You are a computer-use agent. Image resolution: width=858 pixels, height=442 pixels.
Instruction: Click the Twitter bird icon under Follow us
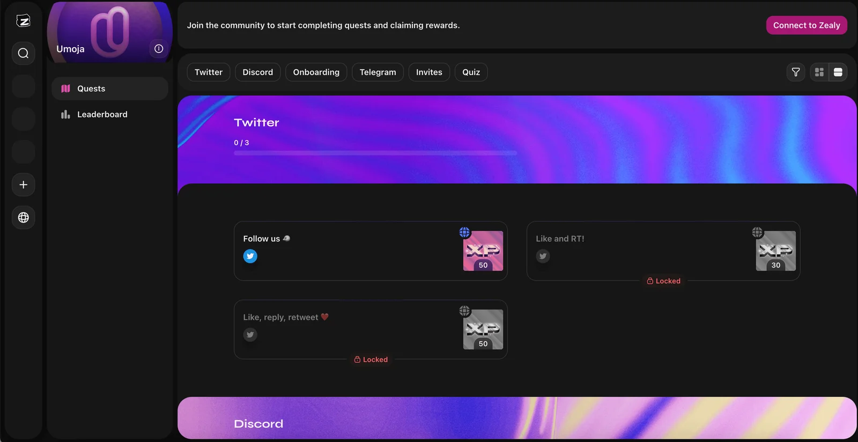(x=250, y=256)
